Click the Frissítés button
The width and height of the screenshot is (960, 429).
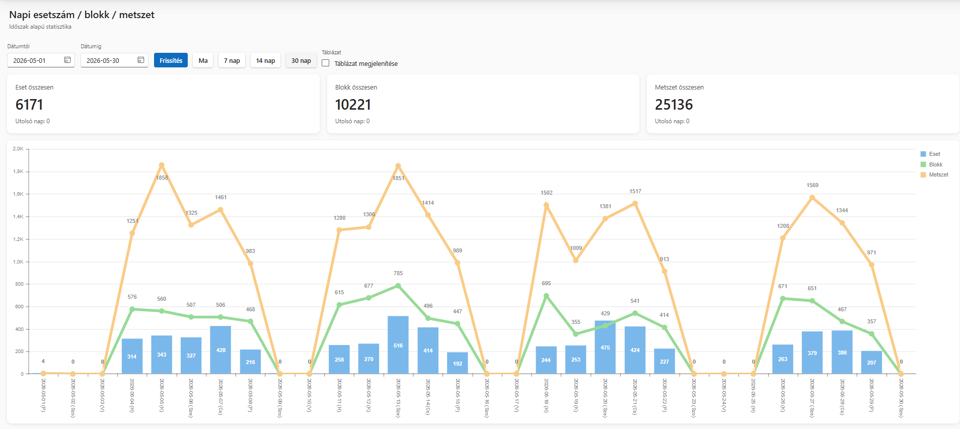pos(171,60)
